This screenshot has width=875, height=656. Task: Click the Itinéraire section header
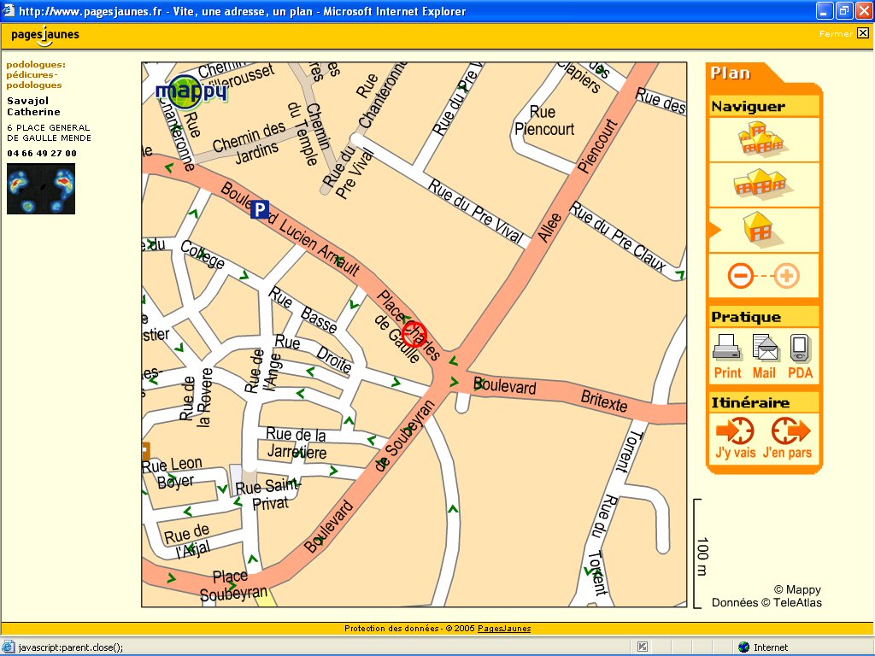pyautogui.click(x=750, y=403)
